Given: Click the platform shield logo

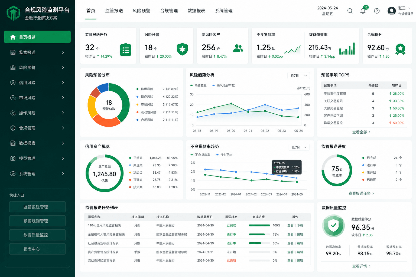Looking at the screenshot, I should 13,13.
